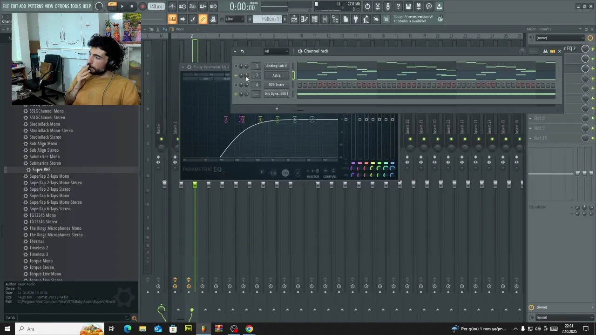This screenshot has height=335, width=596.
Task: Click the floppy disk save icon
Action: (x=408, y=7)
